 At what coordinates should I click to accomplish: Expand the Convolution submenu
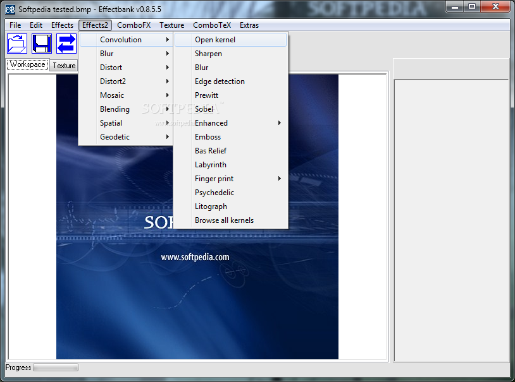[x=126, y=40]
